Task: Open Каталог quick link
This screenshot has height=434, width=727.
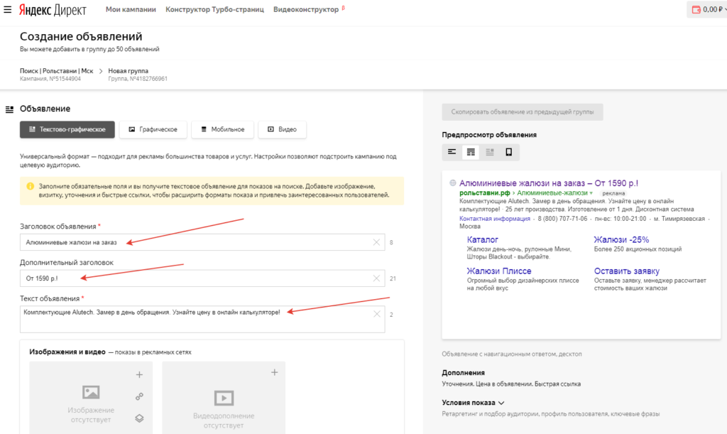Action: (x=482, y=239)
